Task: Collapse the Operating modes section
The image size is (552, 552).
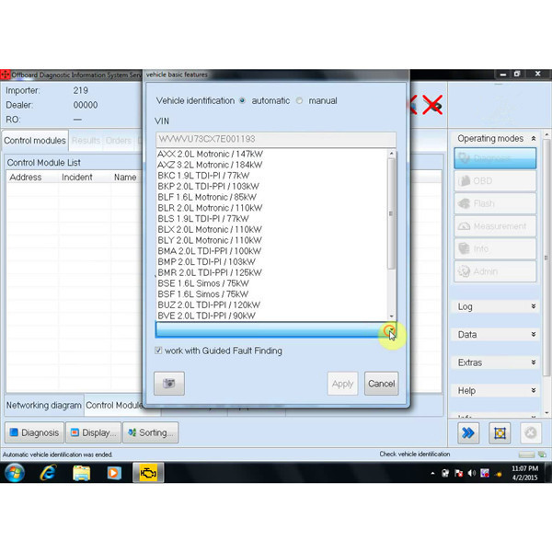Action: (534, 138)
